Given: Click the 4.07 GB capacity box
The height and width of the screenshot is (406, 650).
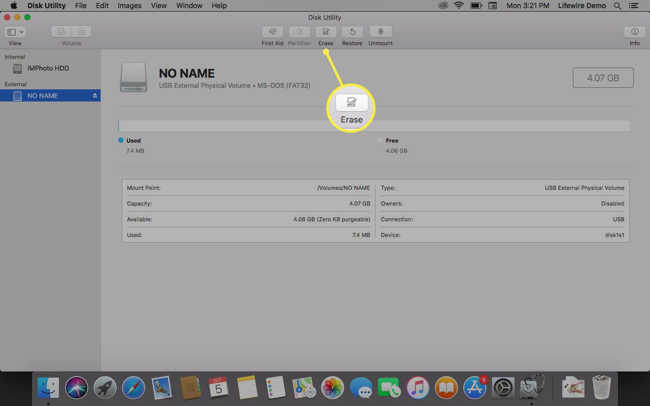Looking at the screenshot, I should (x=603, y=78).
